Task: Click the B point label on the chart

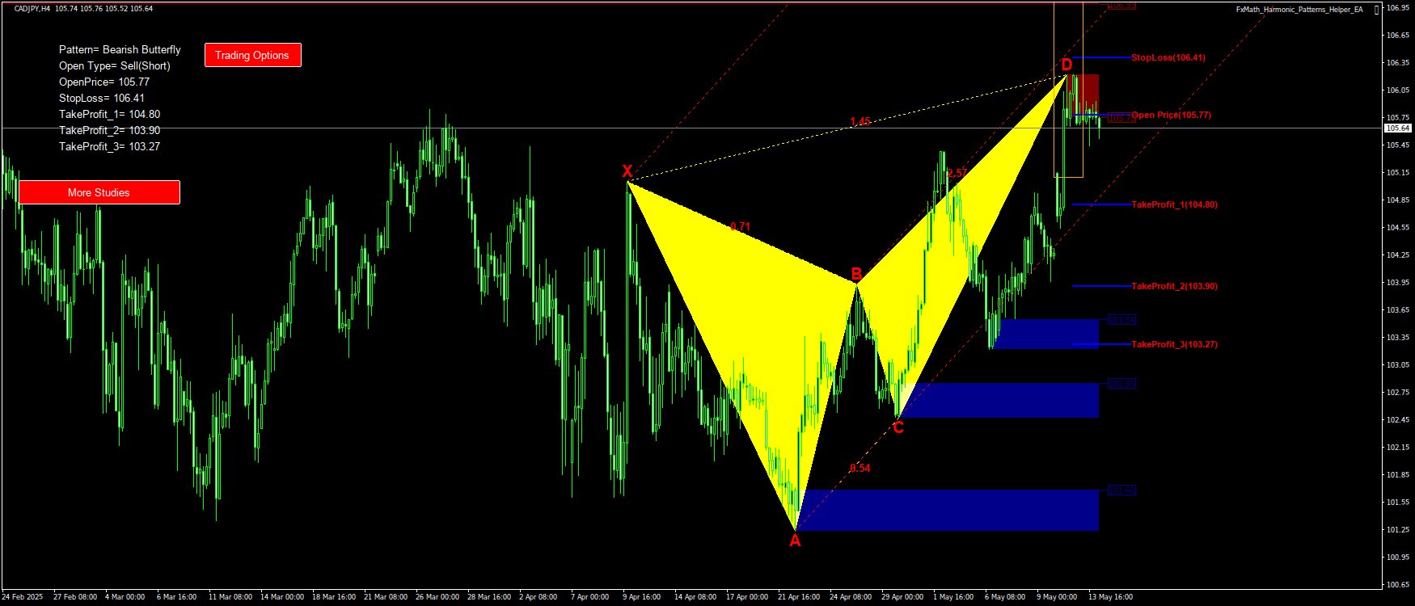Action: (856, 273)
